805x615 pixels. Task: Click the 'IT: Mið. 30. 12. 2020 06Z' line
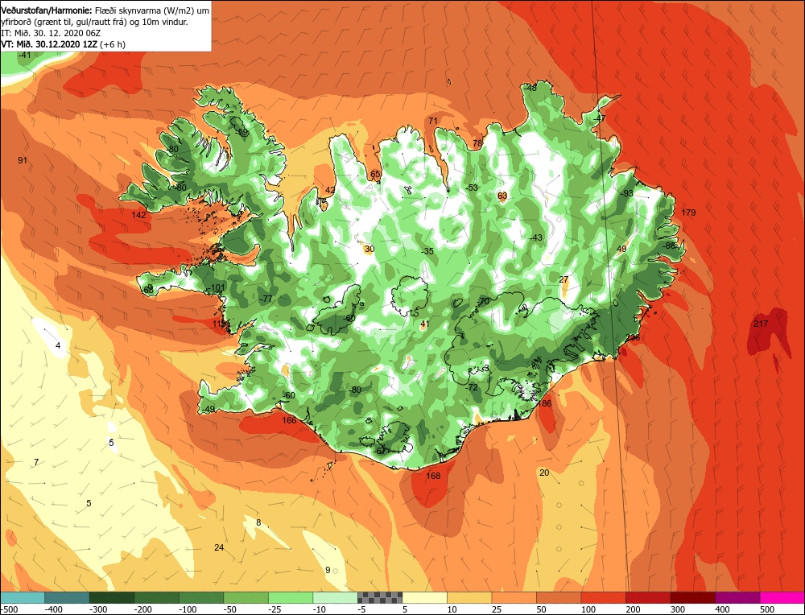pos(51,33)
